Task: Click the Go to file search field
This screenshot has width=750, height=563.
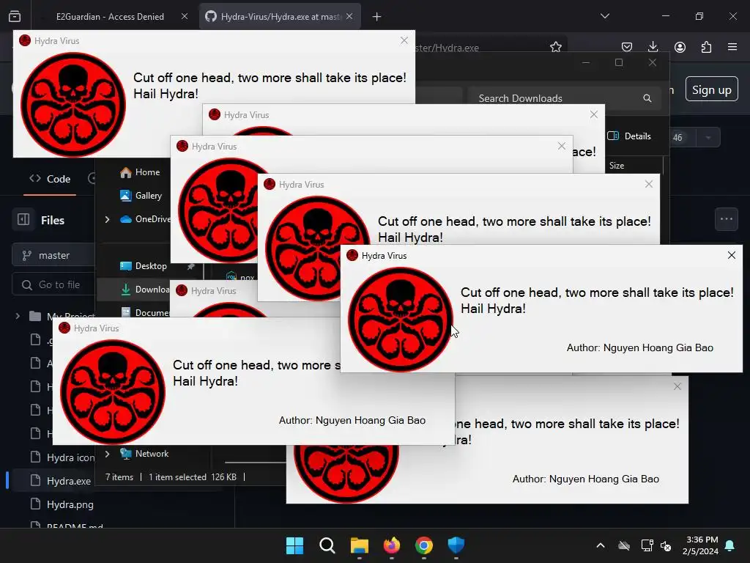Action: (x=53, y=285)
